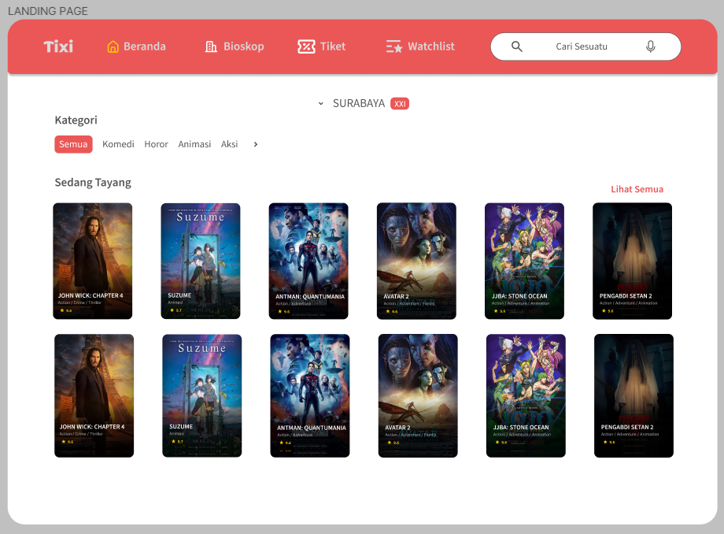Click the SURABAYA location label

(359, 103)
